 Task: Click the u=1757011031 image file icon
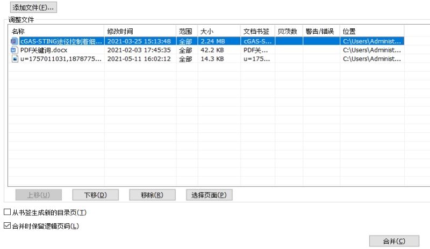click(x=15, y=59)
